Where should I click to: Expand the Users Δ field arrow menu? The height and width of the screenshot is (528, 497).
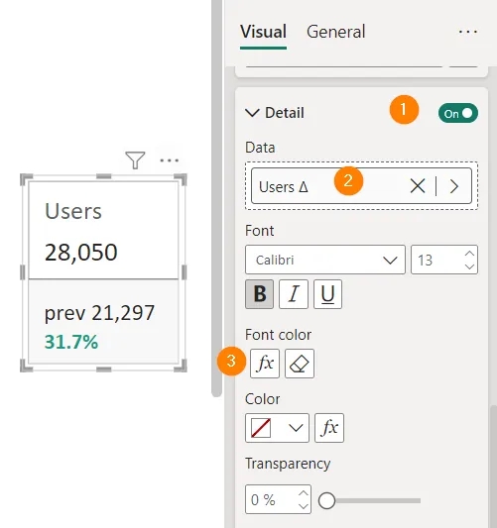click(454, 186)
